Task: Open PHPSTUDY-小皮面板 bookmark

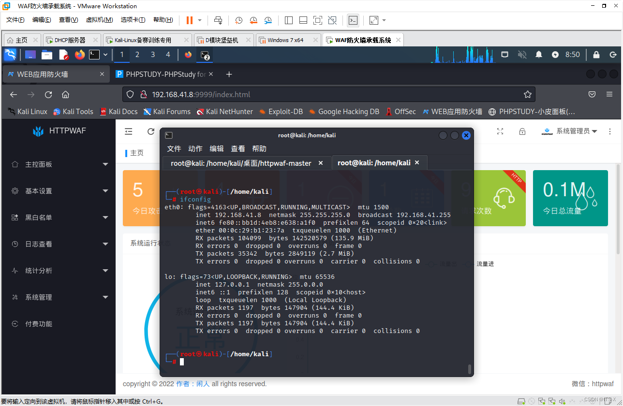Action: point(532,111)
